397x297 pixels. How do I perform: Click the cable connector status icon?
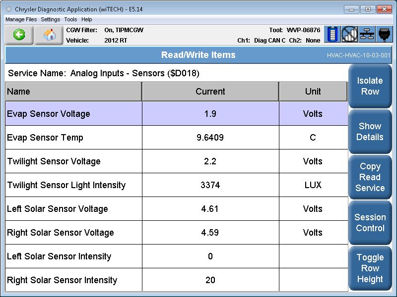click(x=385, y=34)
